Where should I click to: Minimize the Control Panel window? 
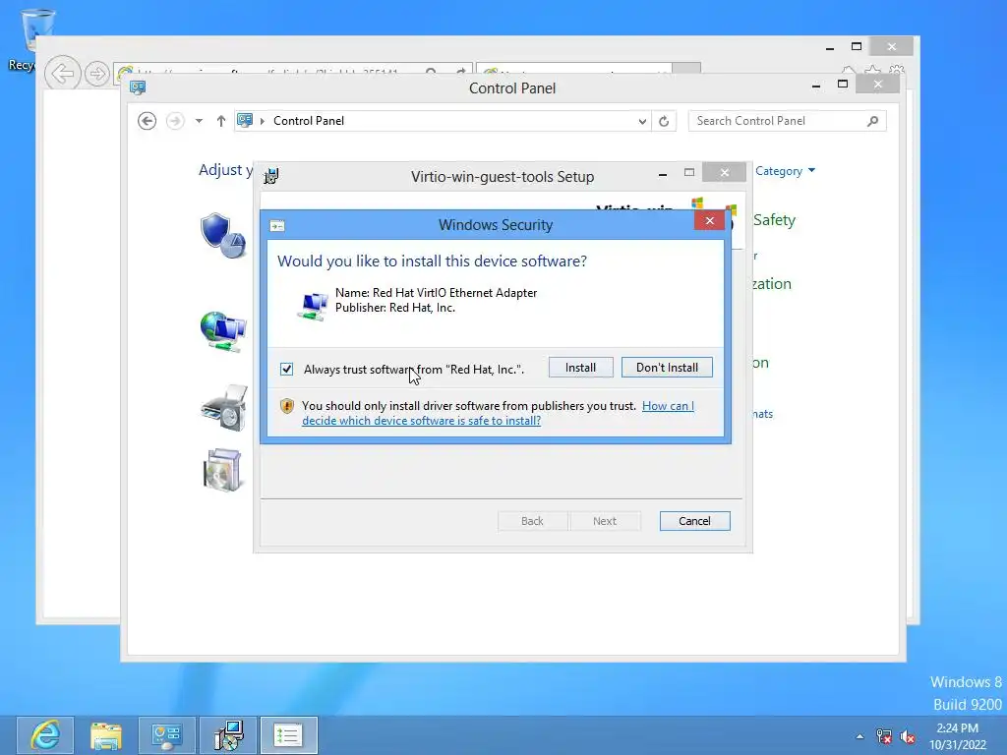[815, 86]
